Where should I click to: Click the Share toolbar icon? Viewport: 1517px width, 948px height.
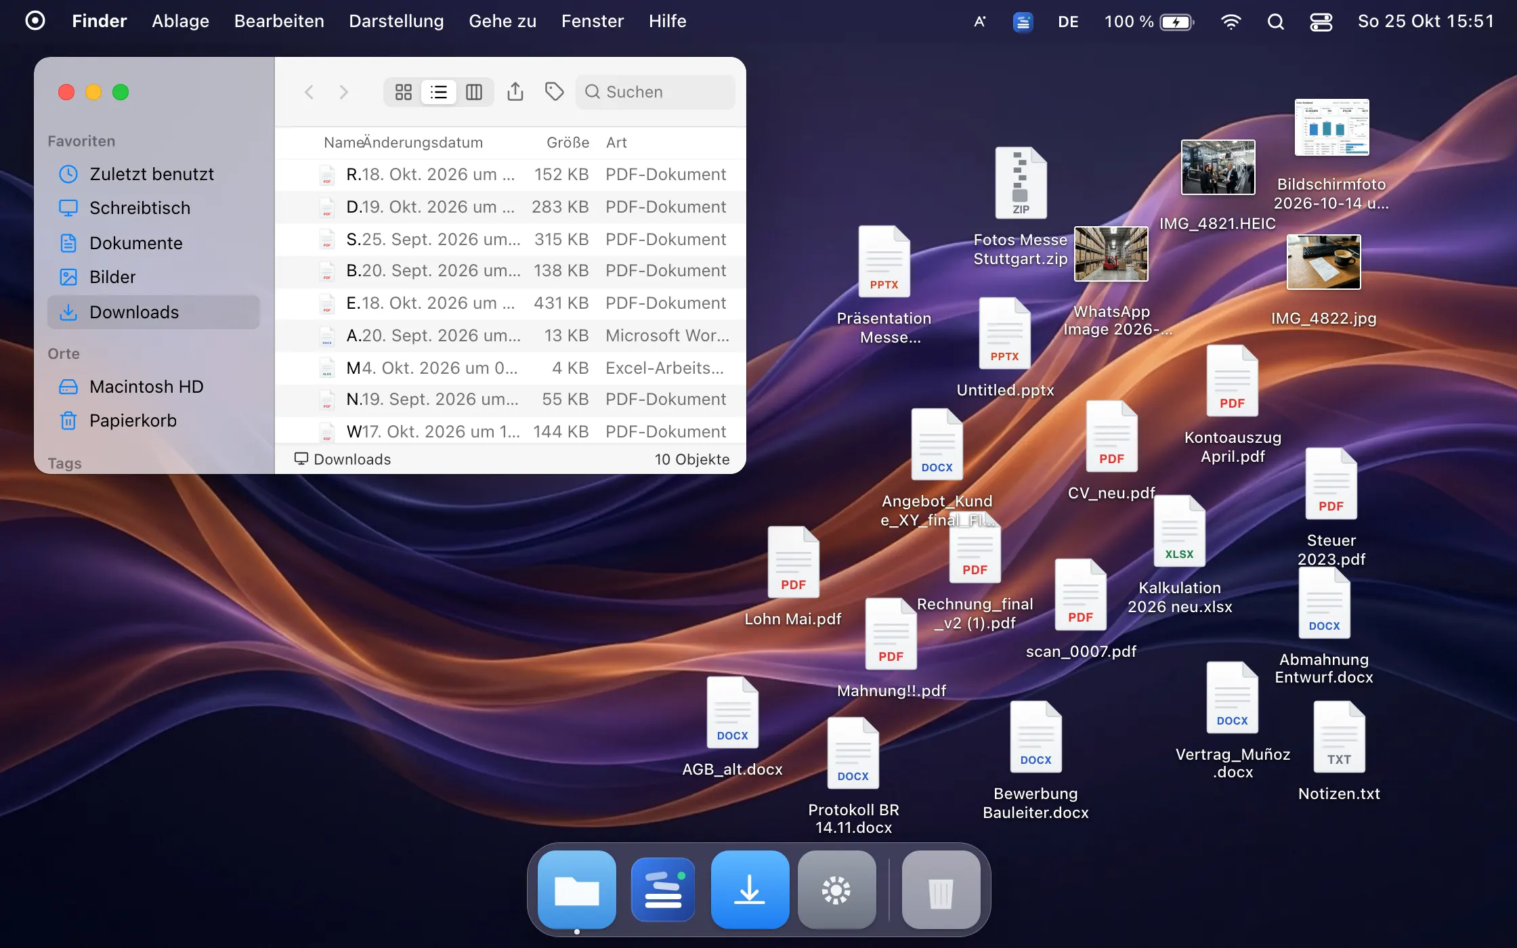(515, 91)
